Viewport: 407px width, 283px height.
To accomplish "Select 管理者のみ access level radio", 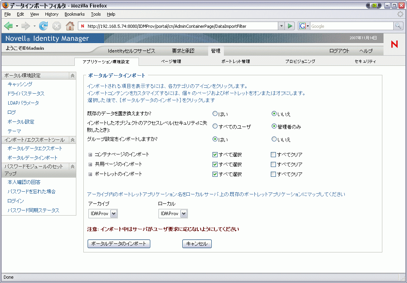I will [x=274, y=126].
